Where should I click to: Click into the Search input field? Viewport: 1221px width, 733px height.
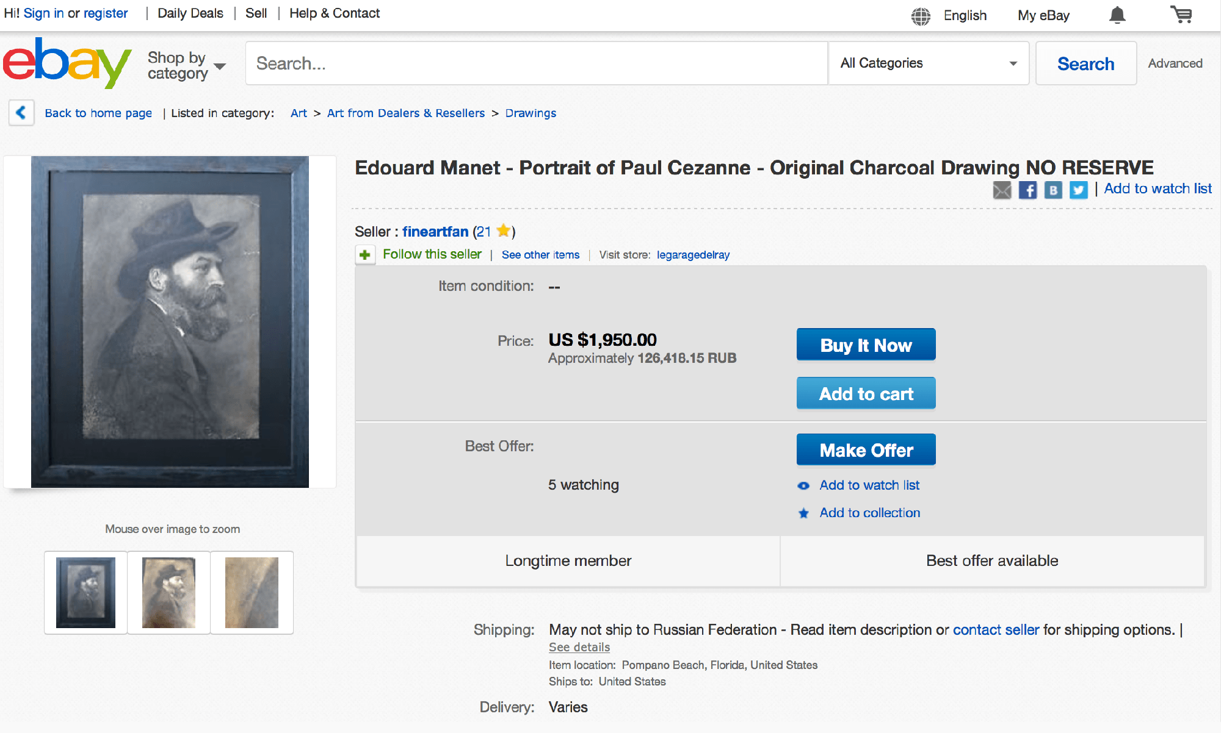(x=536, y=63)
